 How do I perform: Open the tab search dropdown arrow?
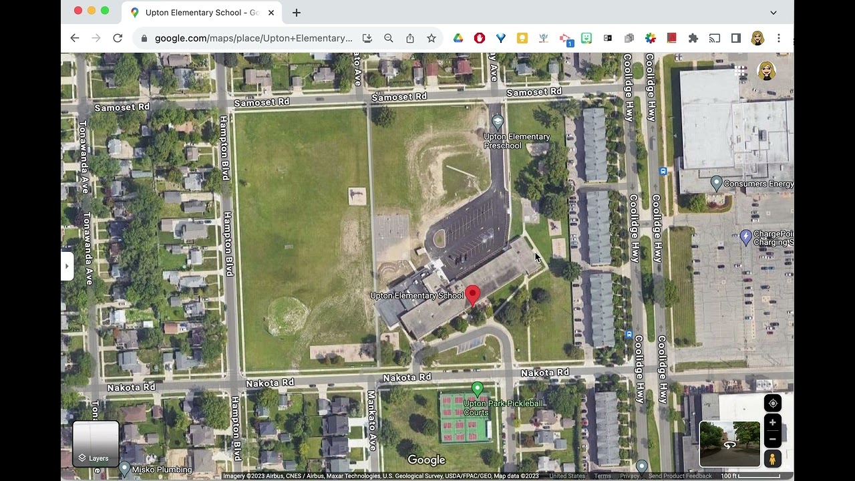click(774, 13)
